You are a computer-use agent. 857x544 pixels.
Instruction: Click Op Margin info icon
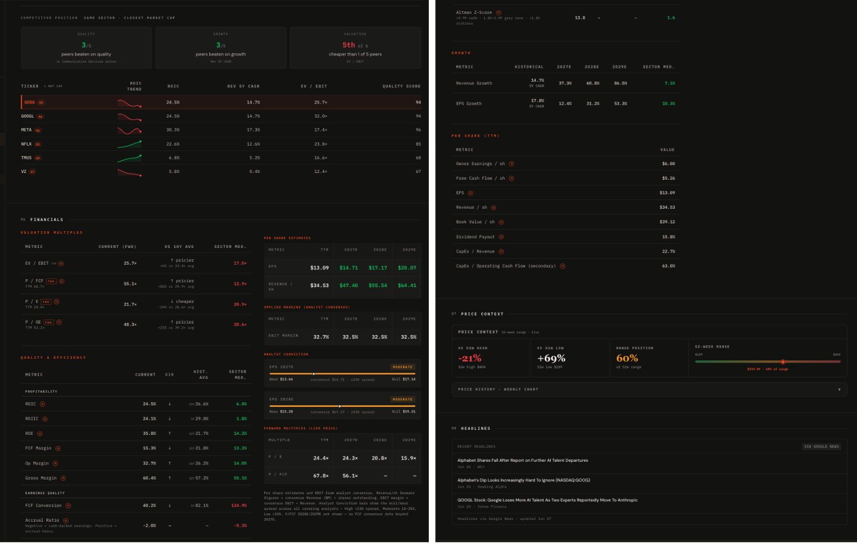click(55, 463)
